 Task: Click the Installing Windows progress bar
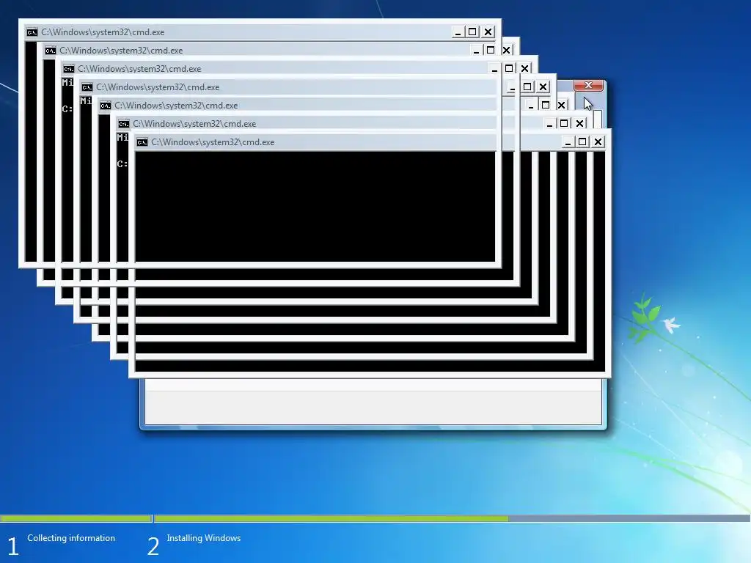[x=452, y=518]
